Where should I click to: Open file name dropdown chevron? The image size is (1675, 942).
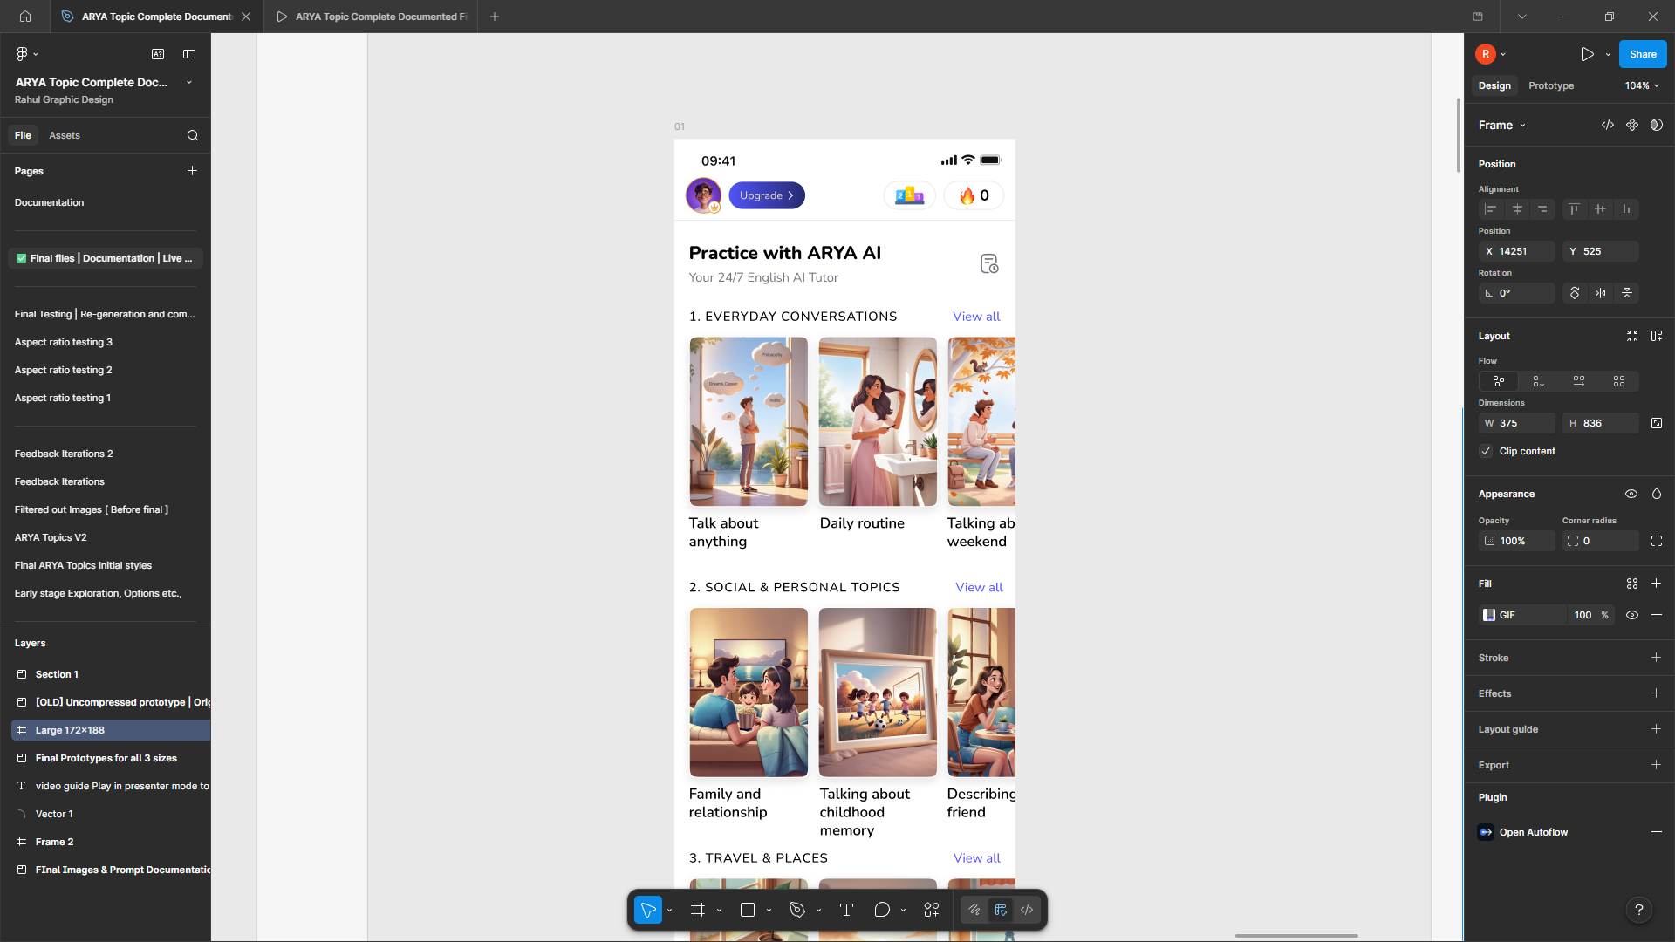coord(189,82)
